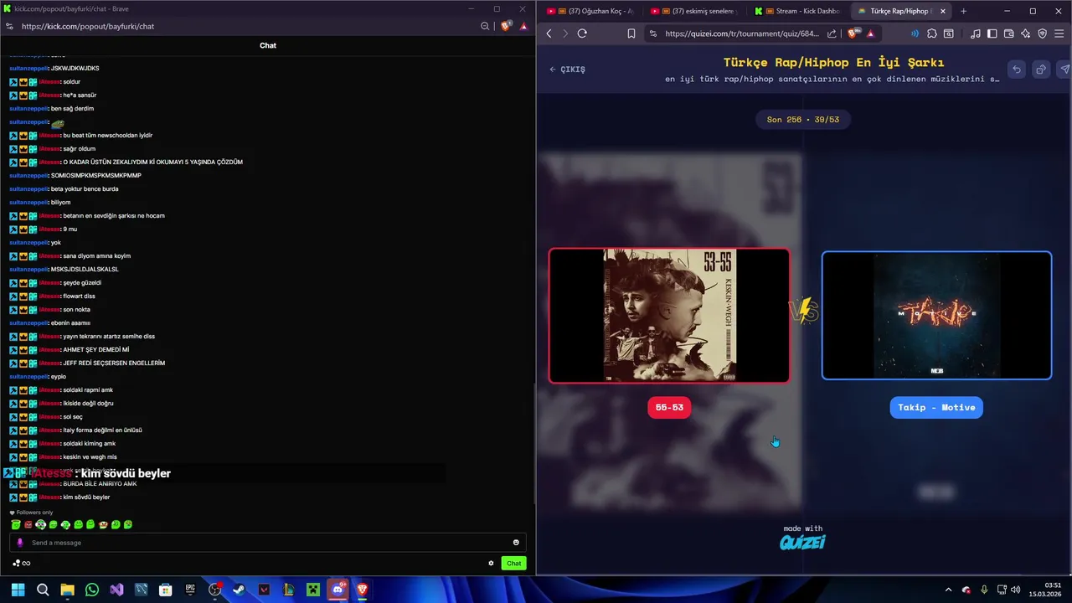Click the back arrow in quizei browser

click(549, 33)
